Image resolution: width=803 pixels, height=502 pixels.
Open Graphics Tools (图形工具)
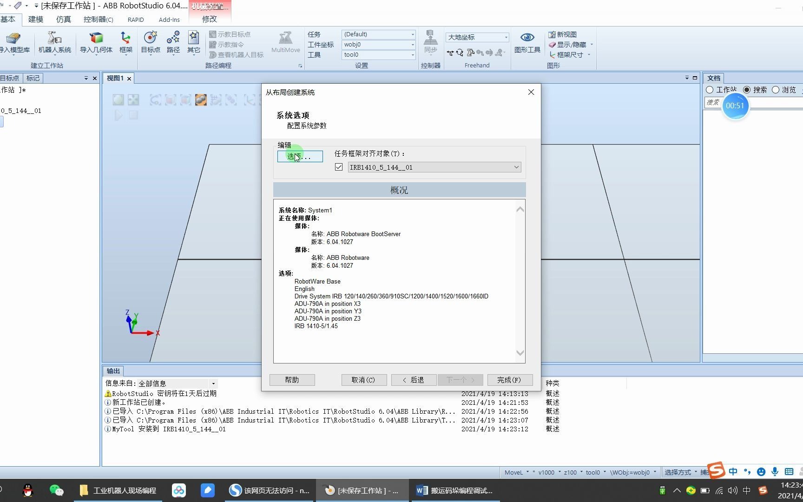pyautogui.click(x=527, y=43)
